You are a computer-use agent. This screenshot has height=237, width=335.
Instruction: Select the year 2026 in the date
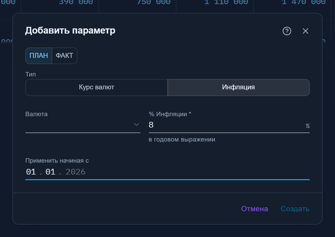[x=75, y=172]
